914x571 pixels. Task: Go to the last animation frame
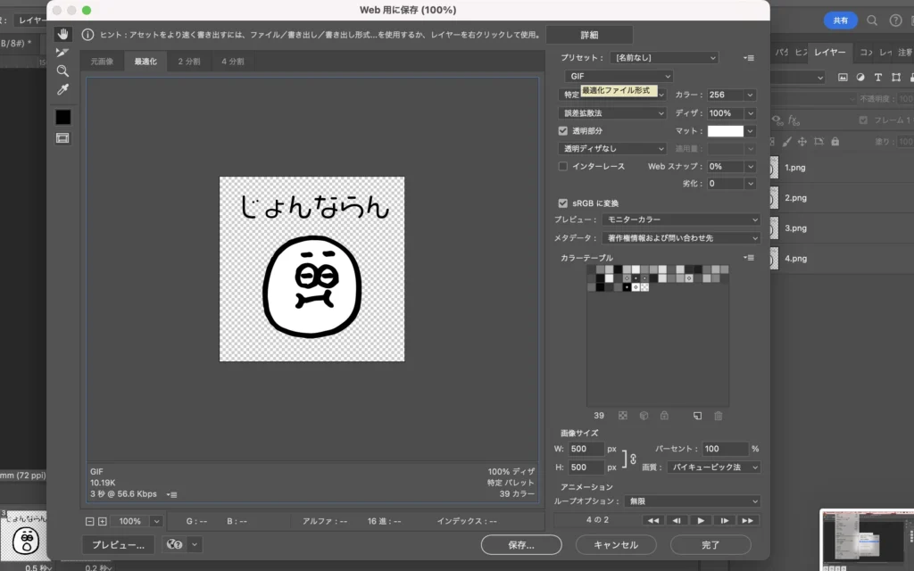(748, 520)
